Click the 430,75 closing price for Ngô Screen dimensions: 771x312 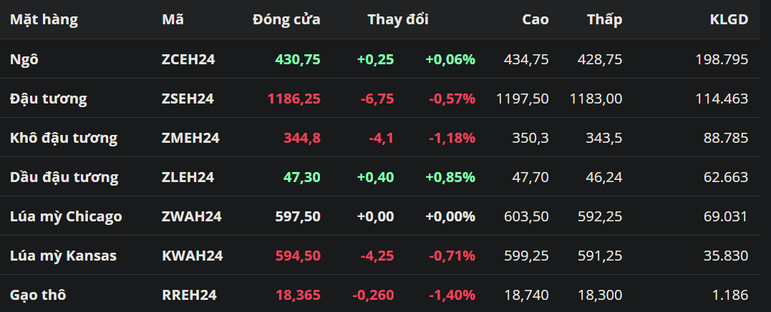pyautogui.click(x=297, y=59)
